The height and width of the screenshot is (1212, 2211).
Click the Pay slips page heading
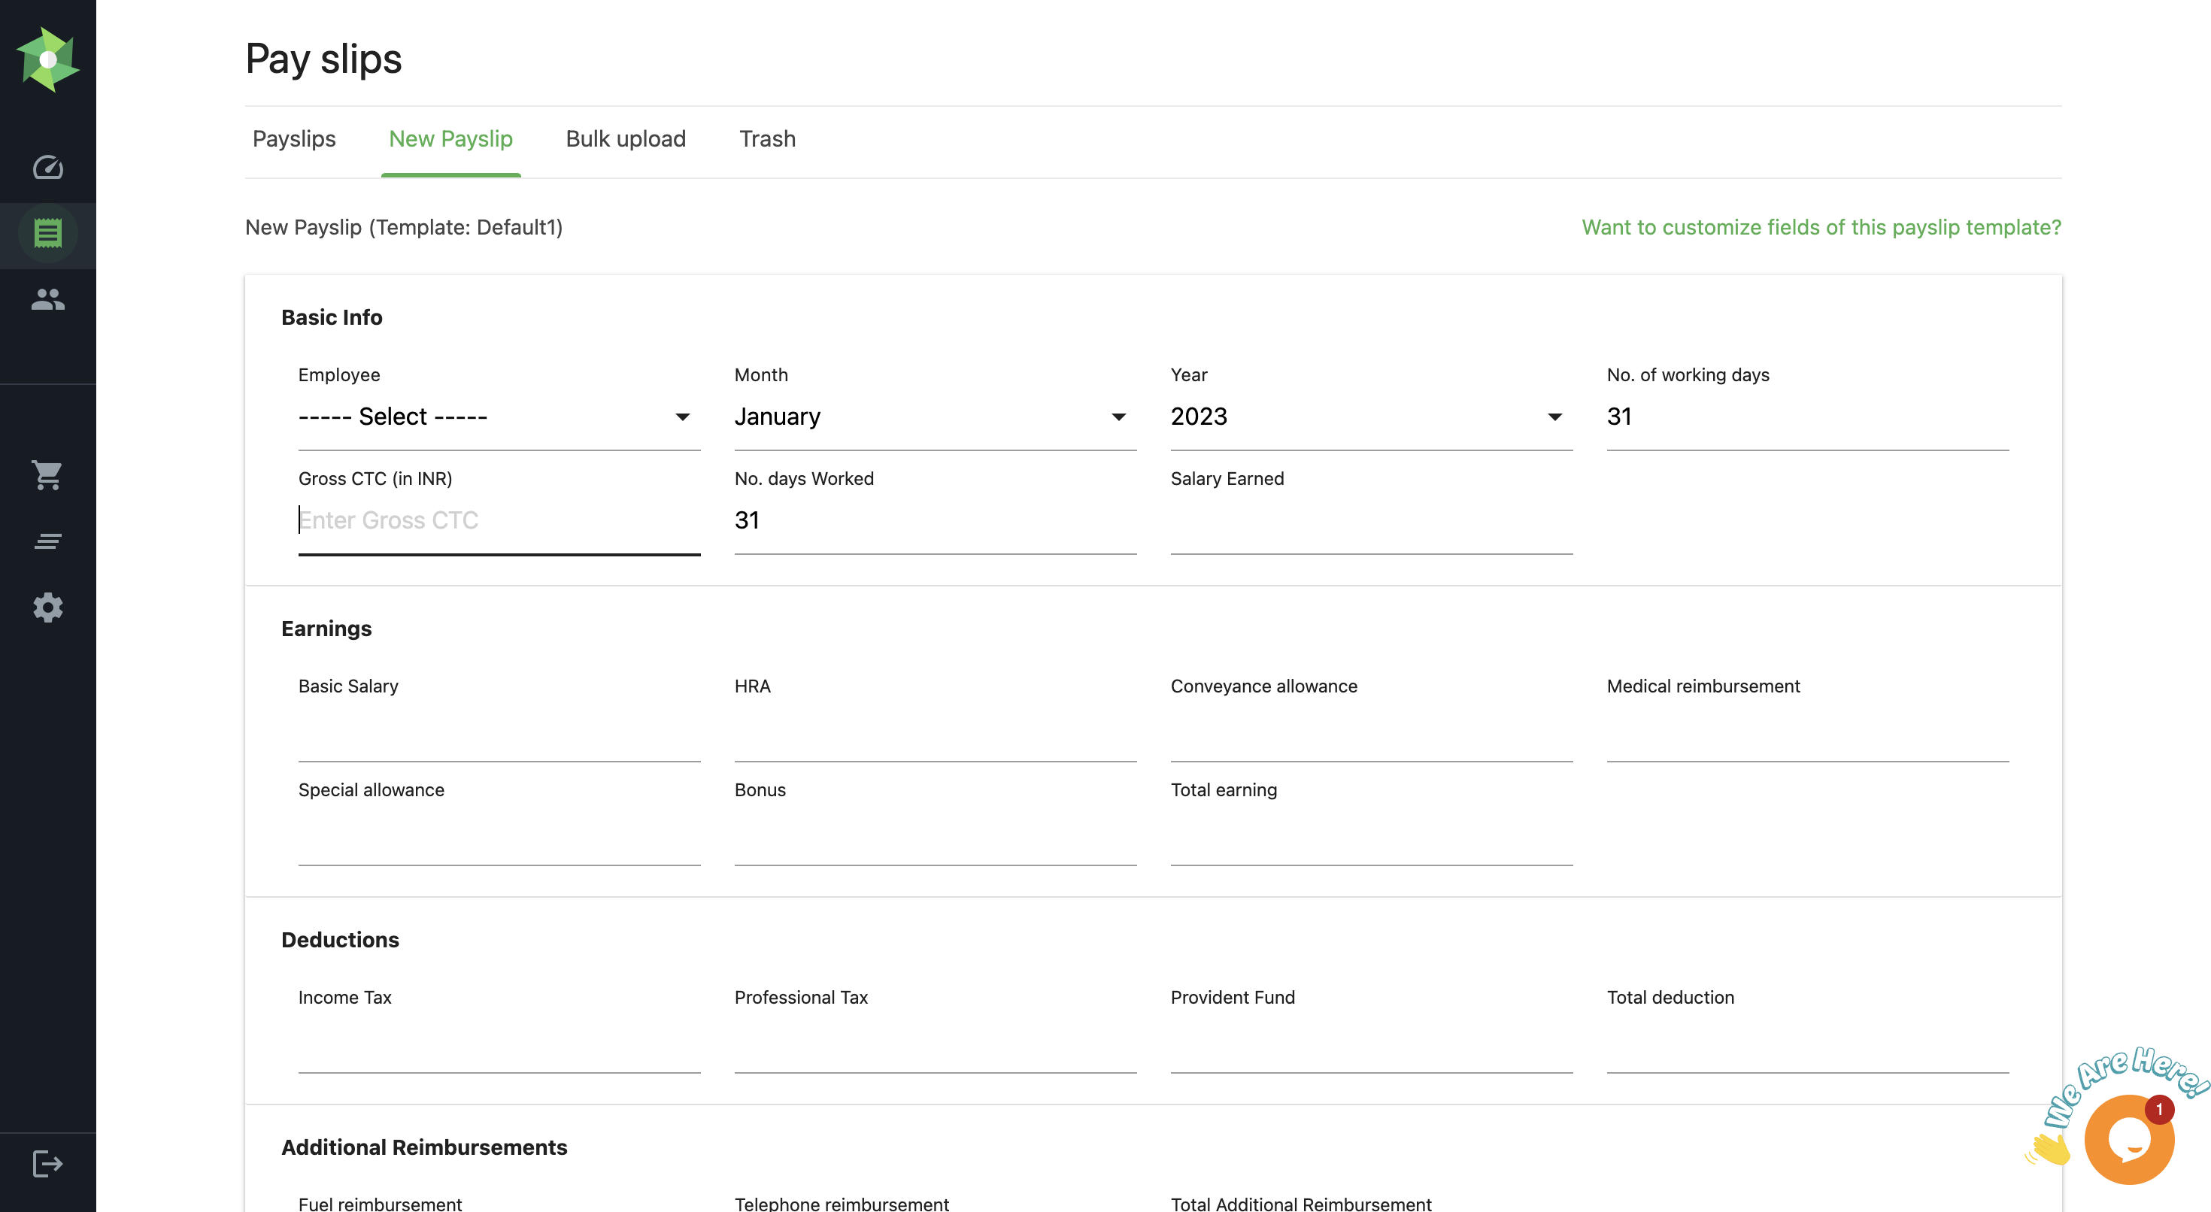point(323,59)
